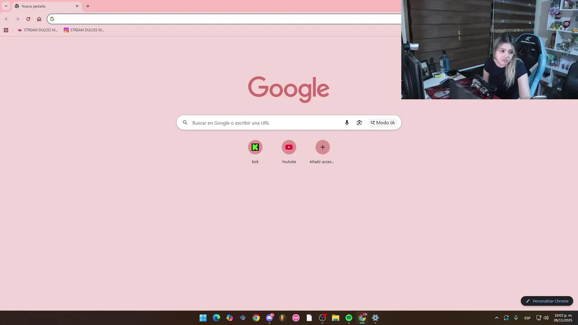Open the Windows Start menu
The image size is (578, 325).
[203, 318]
